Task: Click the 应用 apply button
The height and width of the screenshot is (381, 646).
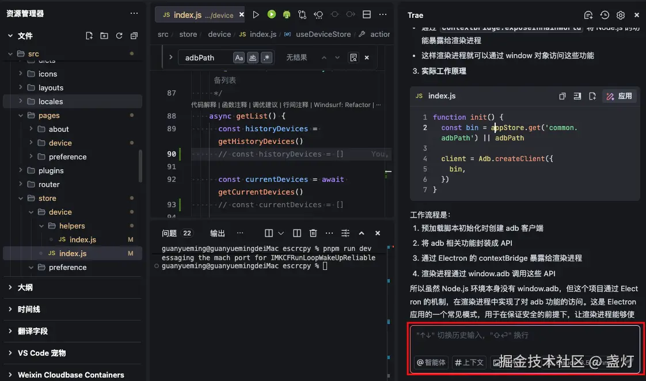Action: (619, 96)
